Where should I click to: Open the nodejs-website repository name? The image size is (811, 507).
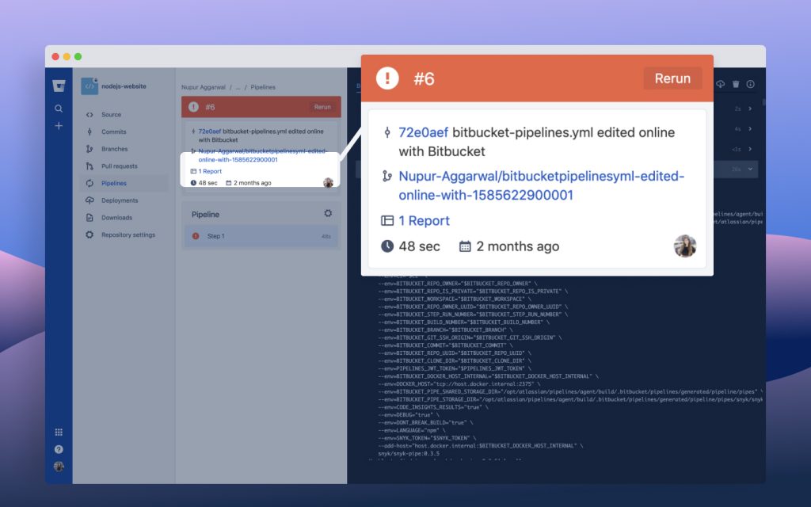tap(124, 86)
